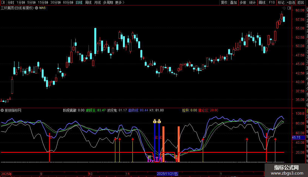Activate the 画线 drawing tools
Viewport: 308px width, 177px height.
pos(262,2)
